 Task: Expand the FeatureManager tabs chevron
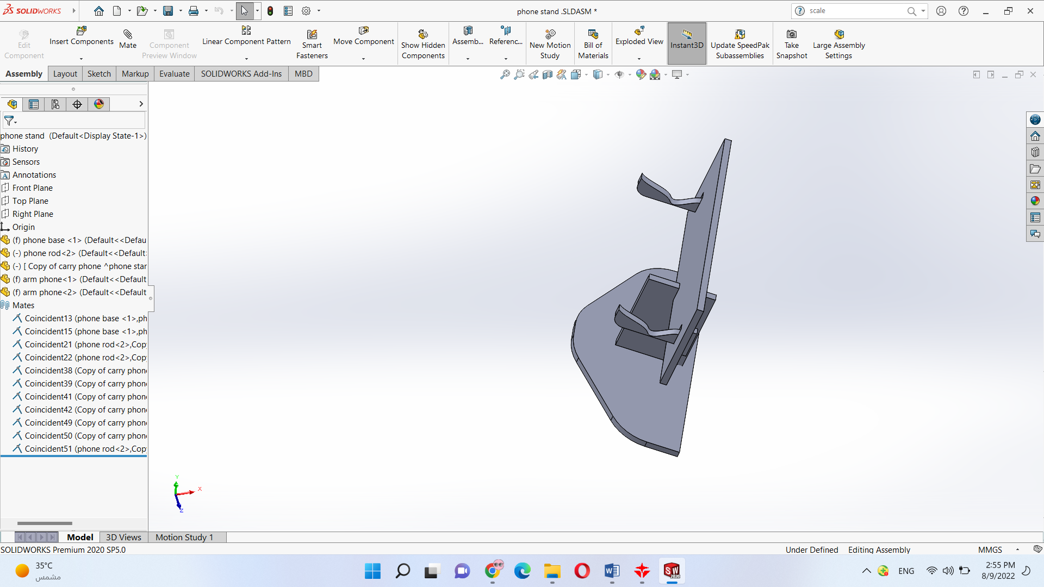pyautogui.click(x=141, y=104)
